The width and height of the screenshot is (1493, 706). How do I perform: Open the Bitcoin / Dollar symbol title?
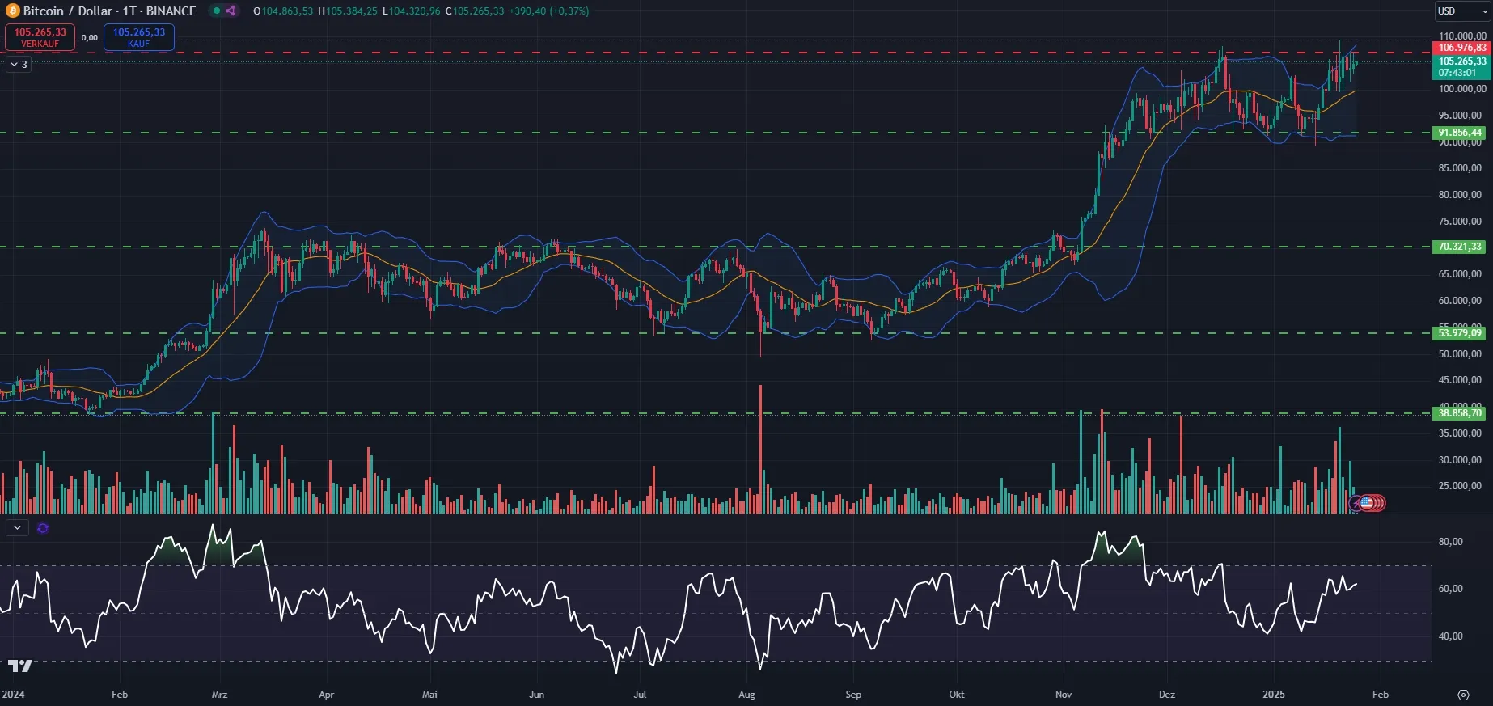coord(109,11)
